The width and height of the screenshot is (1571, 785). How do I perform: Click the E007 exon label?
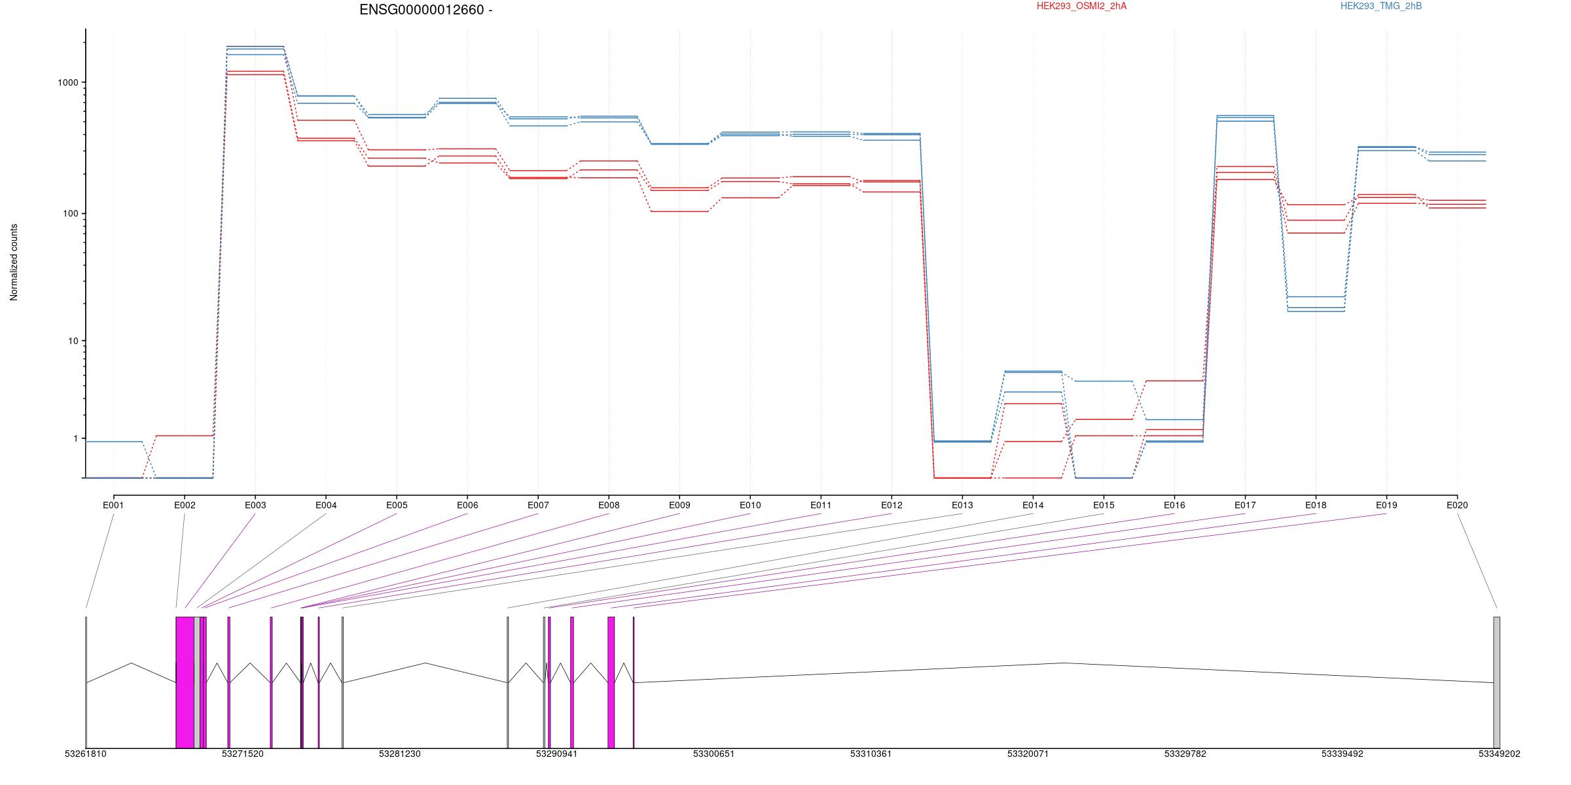538,505
